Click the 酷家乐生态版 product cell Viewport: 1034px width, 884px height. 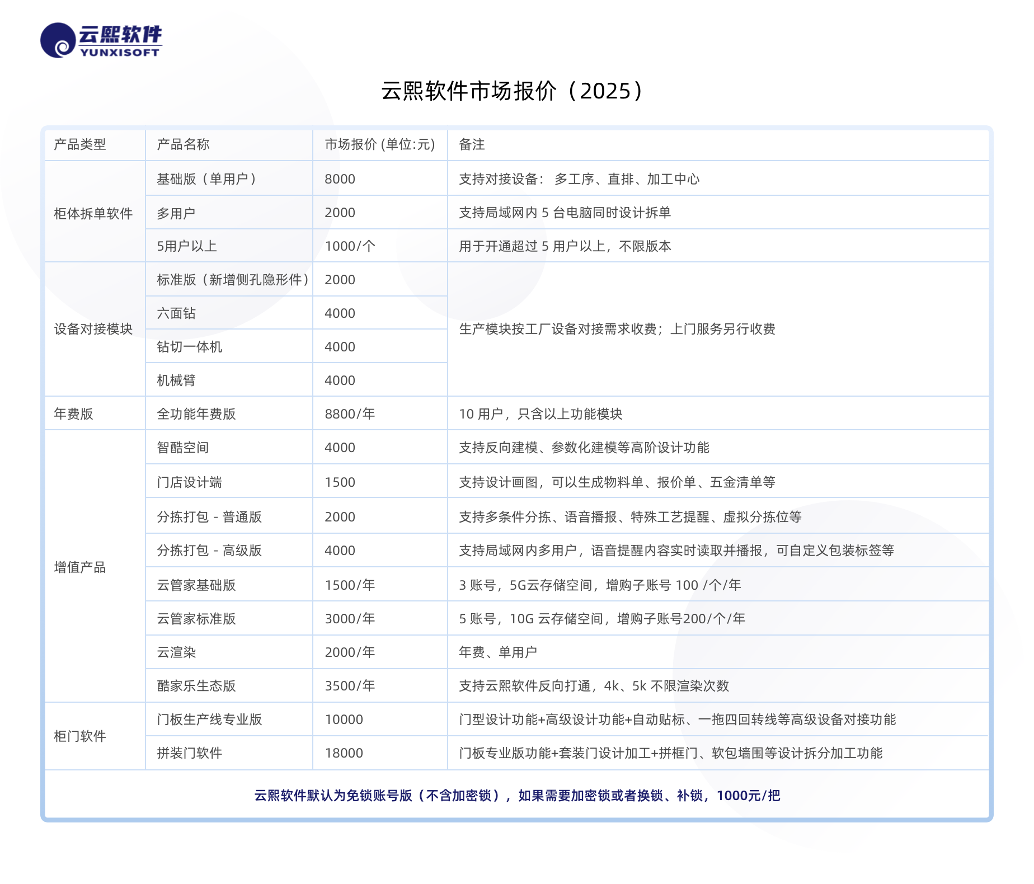196,686
